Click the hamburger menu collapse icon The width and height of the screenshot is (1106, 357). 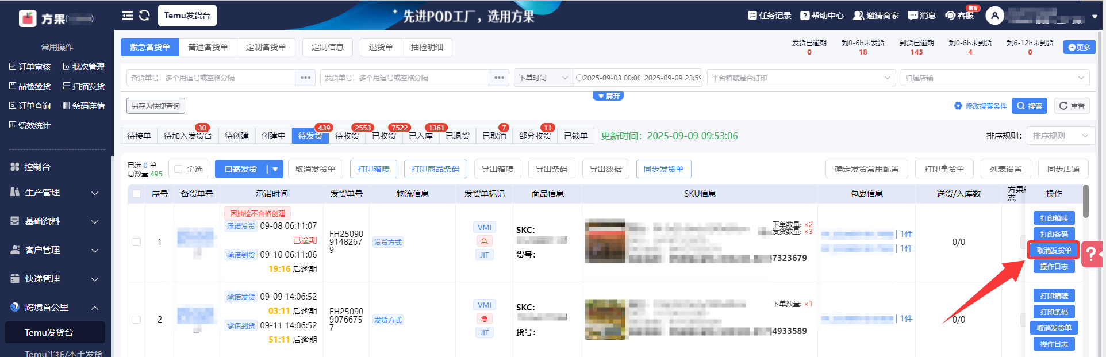[x=128, y=16]
